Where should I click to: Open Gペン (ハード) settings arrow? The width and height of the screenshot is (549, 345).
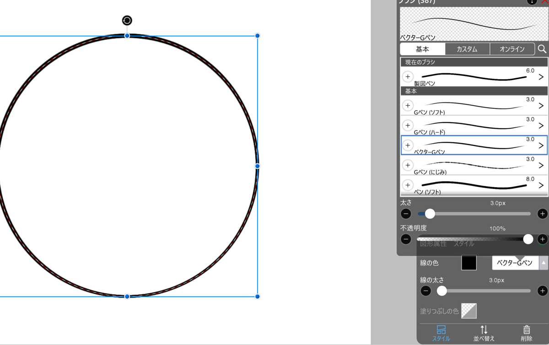[x=541, y=125]
